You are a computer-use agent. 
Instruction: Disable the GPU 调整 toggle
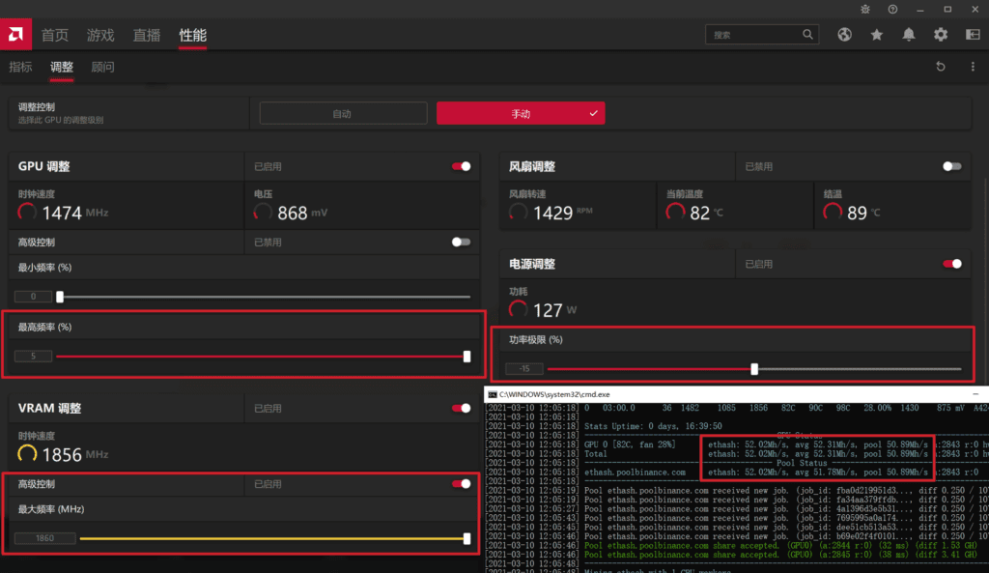462,165
